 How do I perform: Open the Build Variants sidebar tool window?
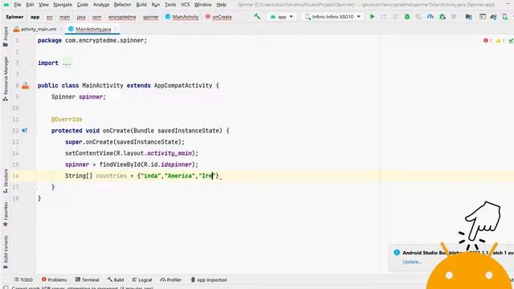[x=6, y=252]
